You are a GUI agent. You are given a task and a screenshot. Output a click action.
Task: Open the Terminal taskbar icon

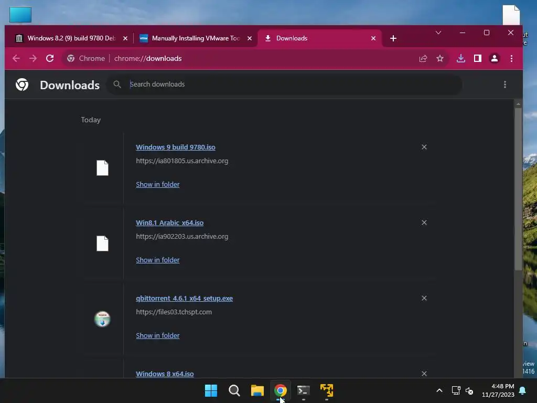pos(304,390)
